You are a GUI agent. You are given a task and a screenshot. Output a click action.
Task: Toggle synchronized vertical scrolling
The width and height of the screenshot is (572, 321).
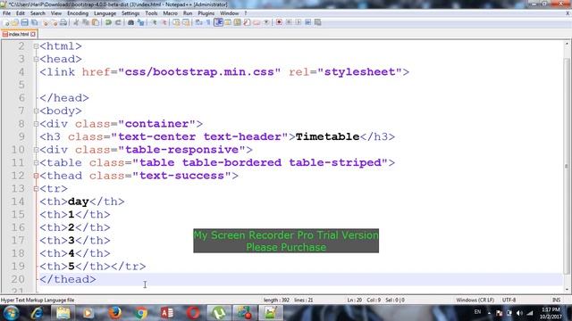[177, 22]
